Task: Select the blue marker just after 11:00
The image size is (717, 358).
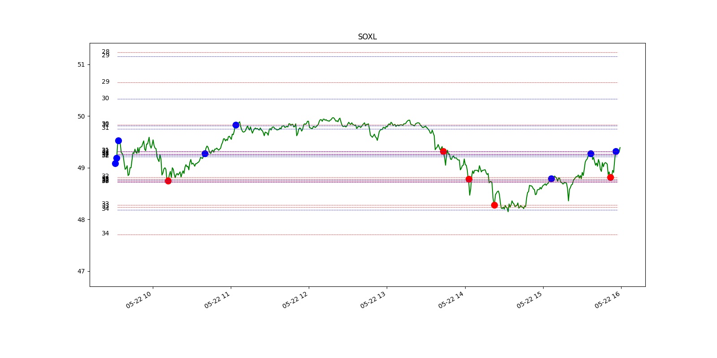Action: [236, 125]
